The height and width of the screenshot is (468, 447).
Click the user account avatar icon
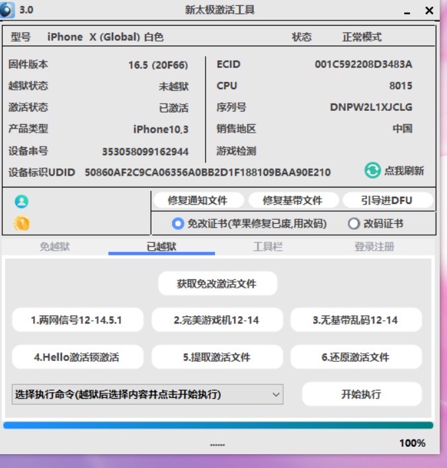pos(22,201)
